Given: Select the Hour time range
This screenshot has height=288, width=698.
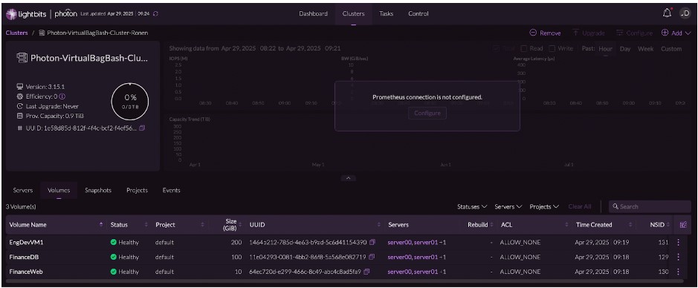Looking at the screenshot, I should pyautogui.click(x=605, y=49).
